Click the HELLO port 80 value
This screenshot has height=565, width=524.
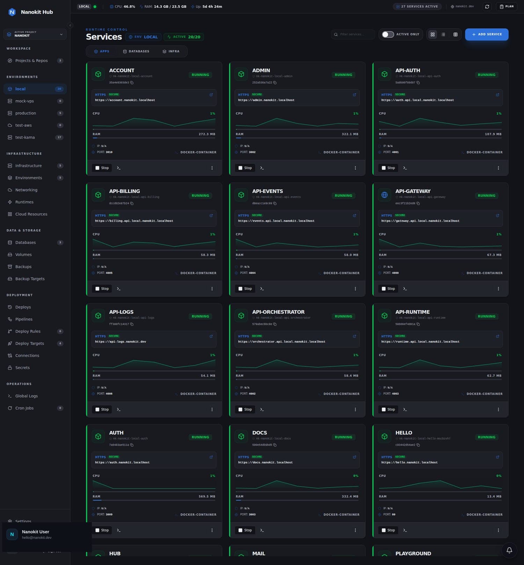[394, 515]
